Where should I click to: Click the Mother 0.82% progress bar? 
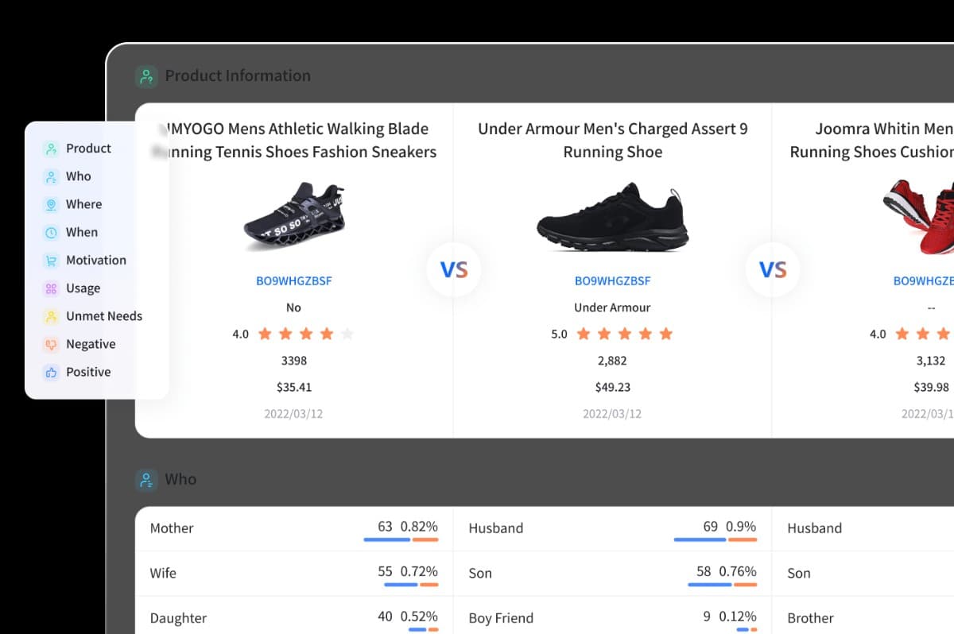click(401, 539)
